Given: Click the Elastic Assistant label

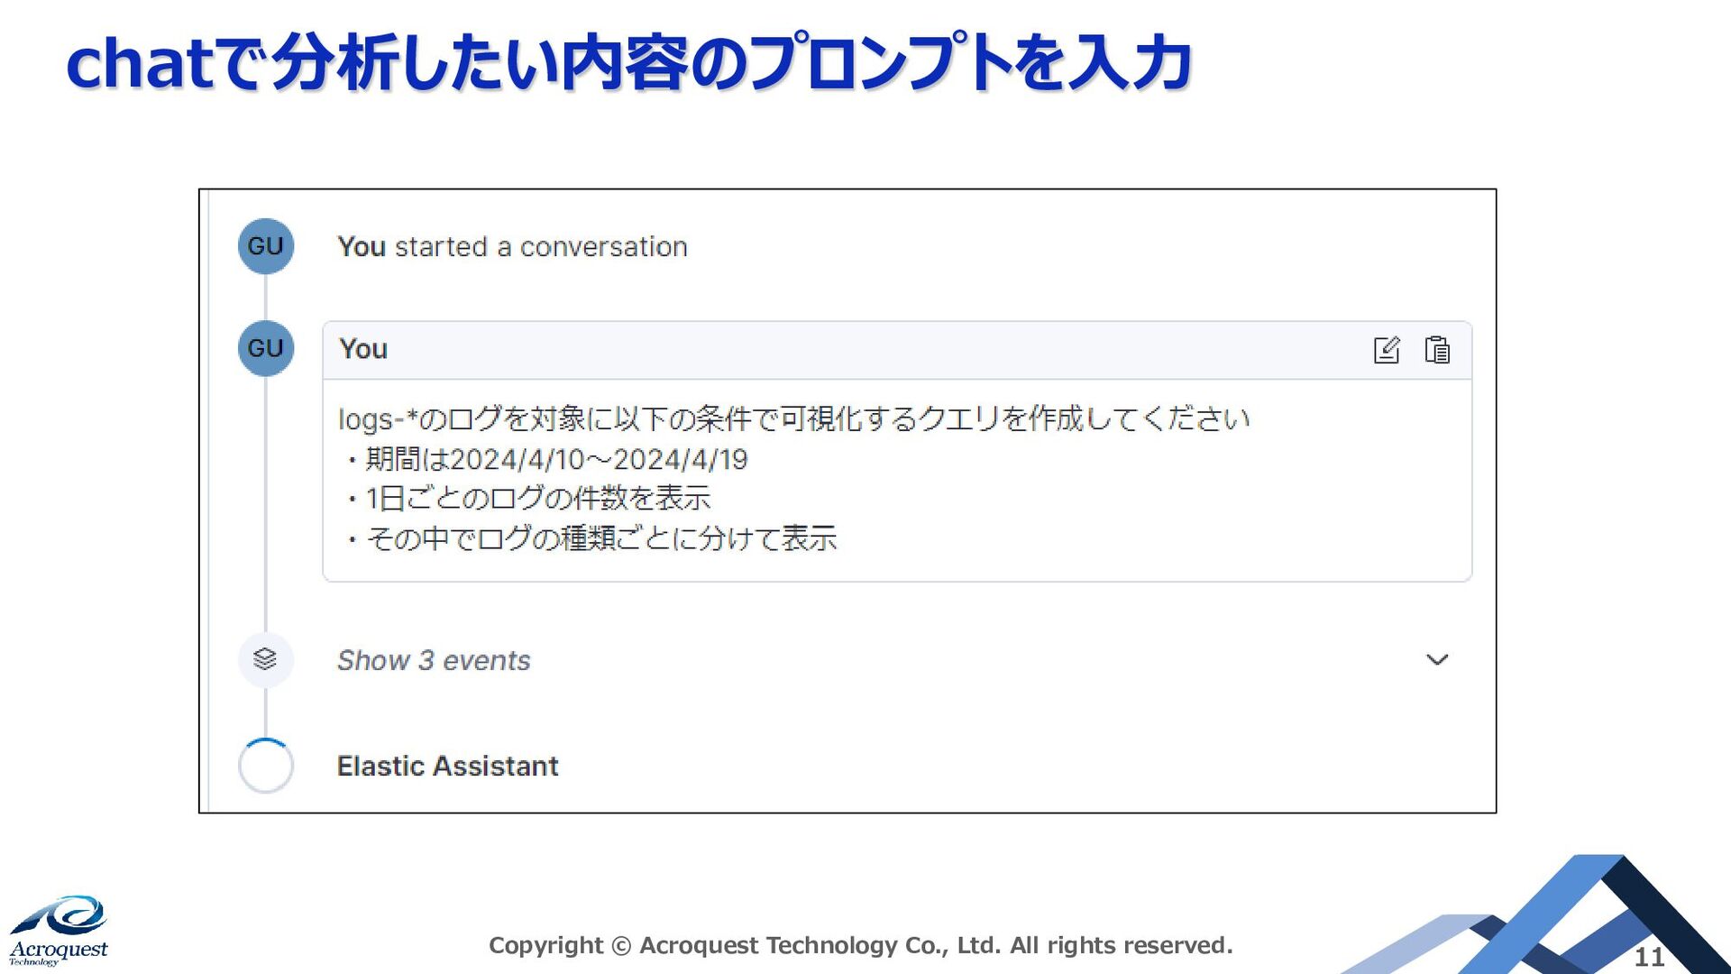Looking at the screenshot, I should pos(447,766).
